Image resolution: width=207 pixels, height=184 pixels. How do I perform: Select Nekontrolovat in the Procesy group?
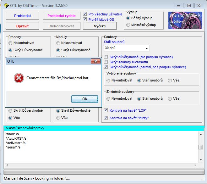[x=10, y=43]
